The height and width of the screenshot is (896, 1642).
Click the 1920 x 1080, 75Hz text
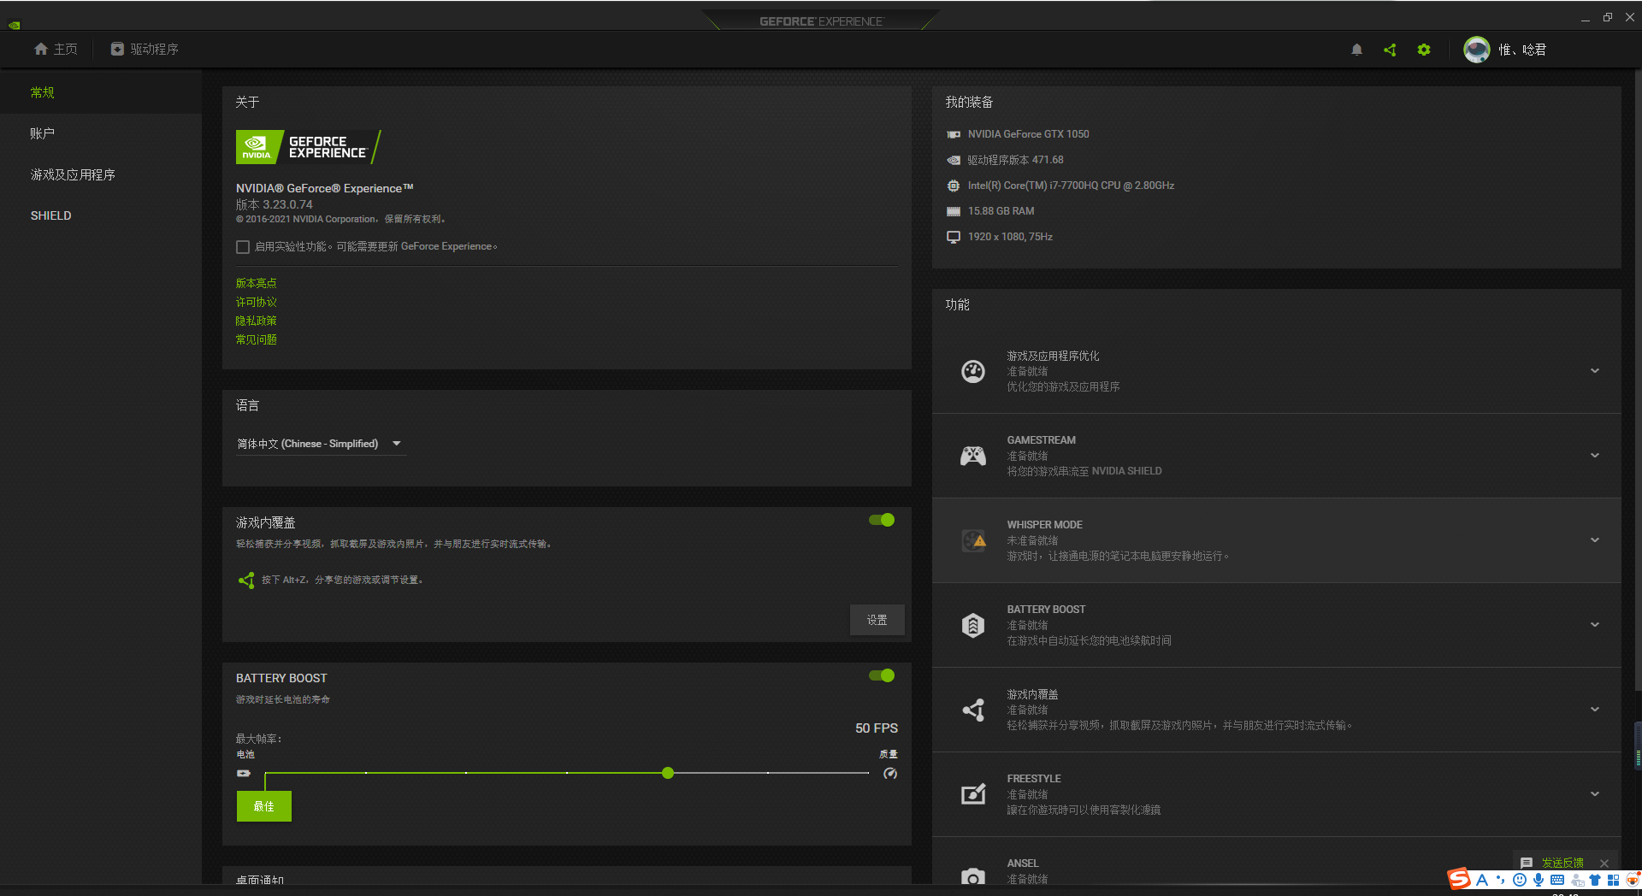1010,237
